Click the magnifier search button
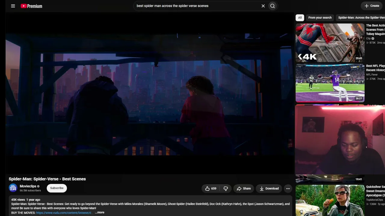 pyautogui.click(x=273, y=6)
